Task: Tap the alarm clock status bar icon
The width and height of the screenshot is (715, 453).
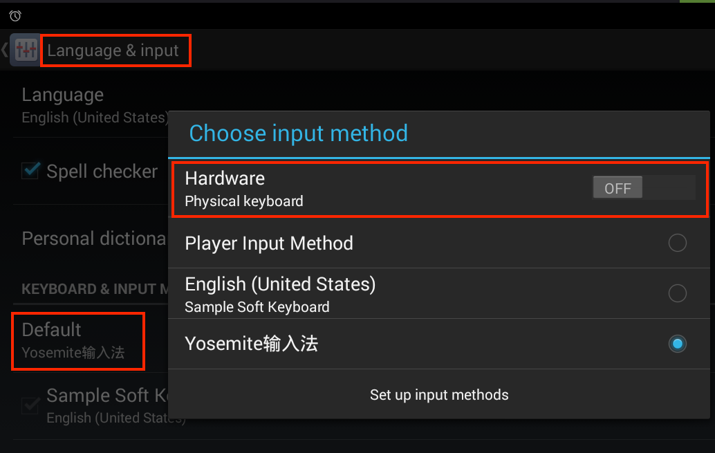Action: tap(15, 16)
